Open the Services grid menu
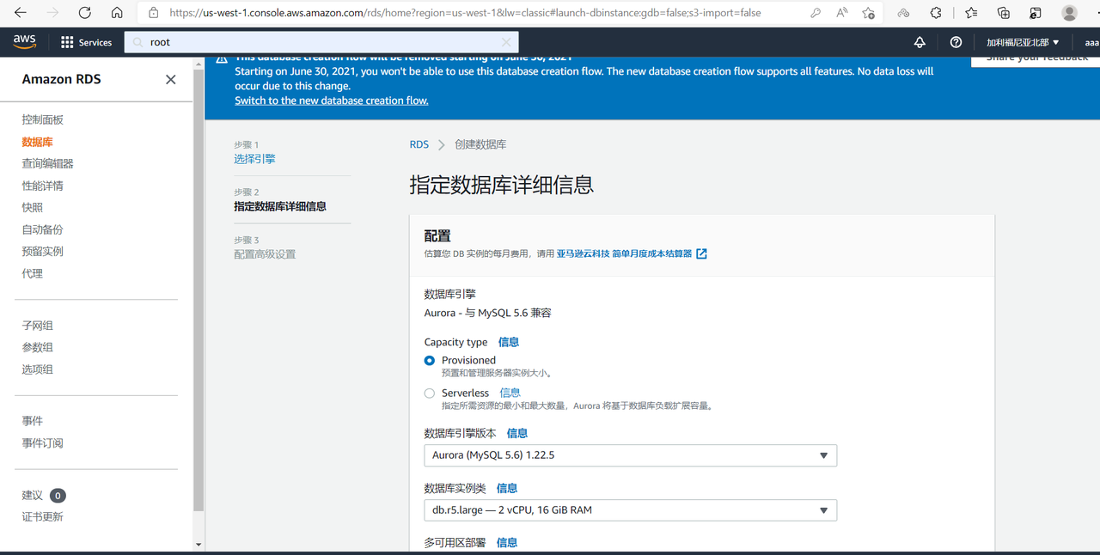 pyautogui.click(x=86, y=42)
